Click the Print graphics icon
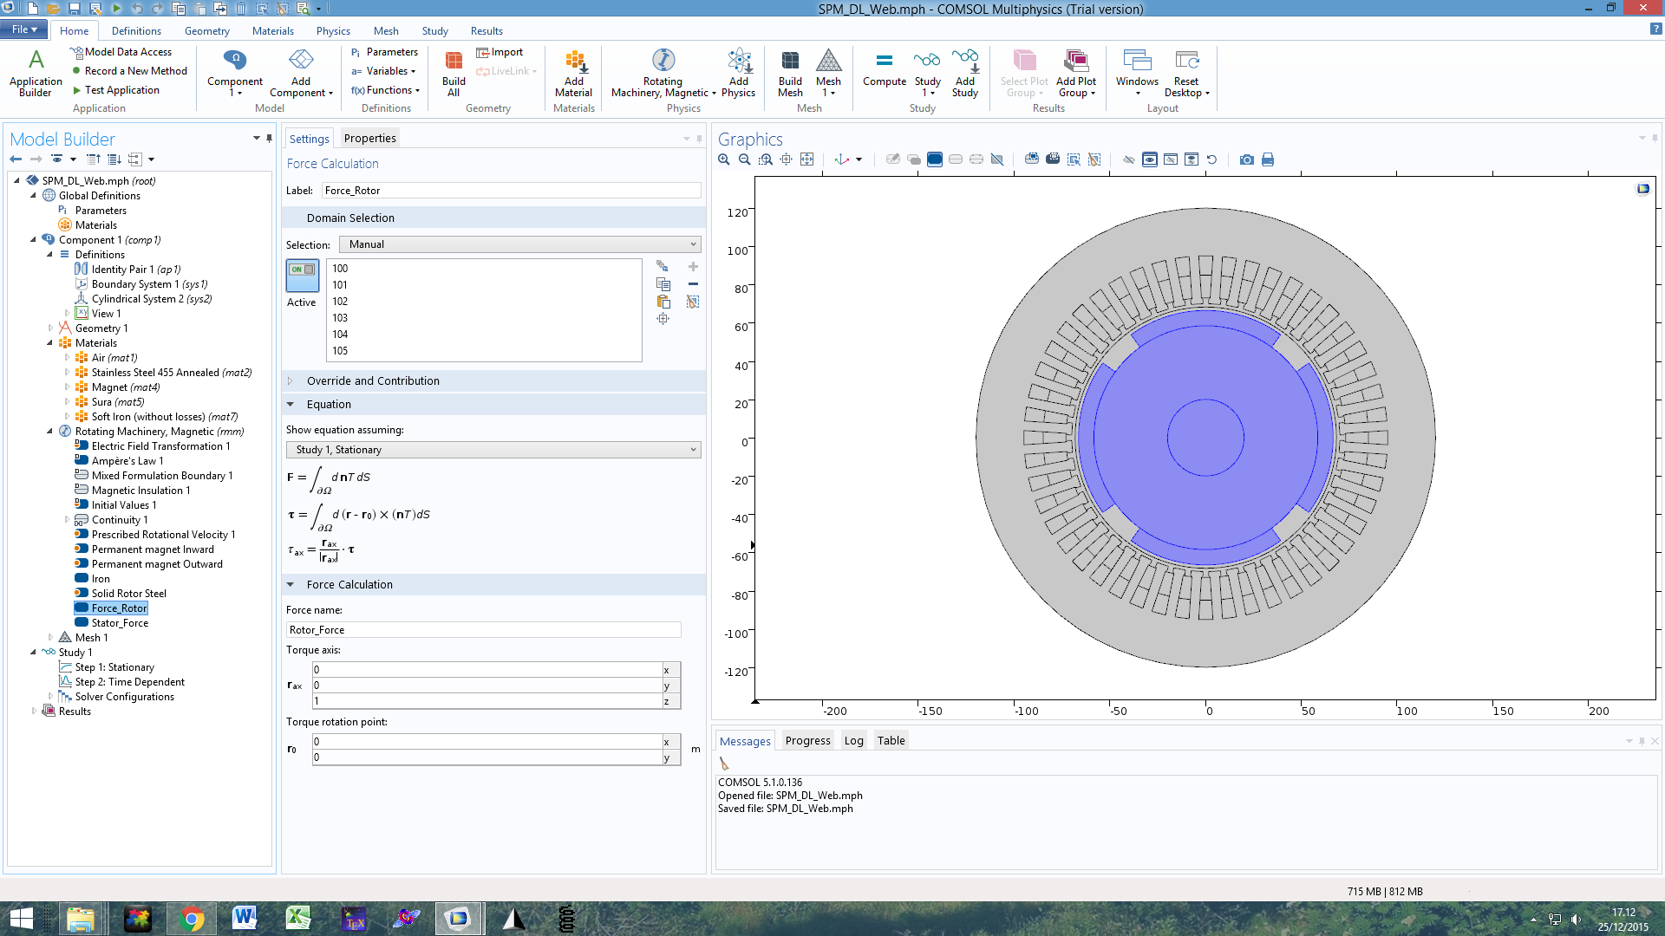The height and width of the screenshot is (936, 1665). tap(1268, 159)
